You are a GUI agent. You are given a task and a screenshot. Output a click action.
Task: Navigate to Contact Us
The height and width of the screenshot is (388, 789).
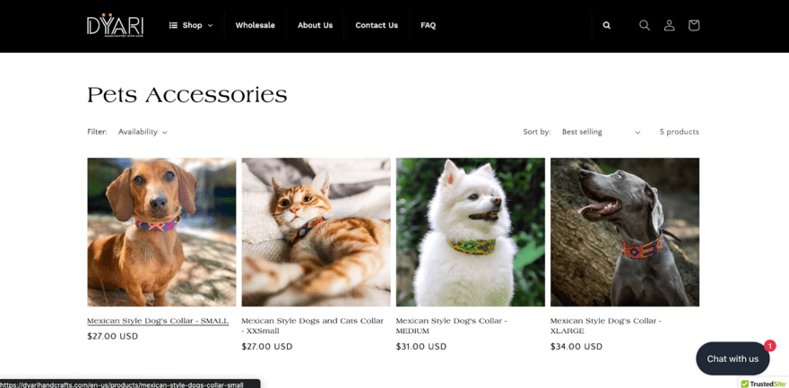377,25
